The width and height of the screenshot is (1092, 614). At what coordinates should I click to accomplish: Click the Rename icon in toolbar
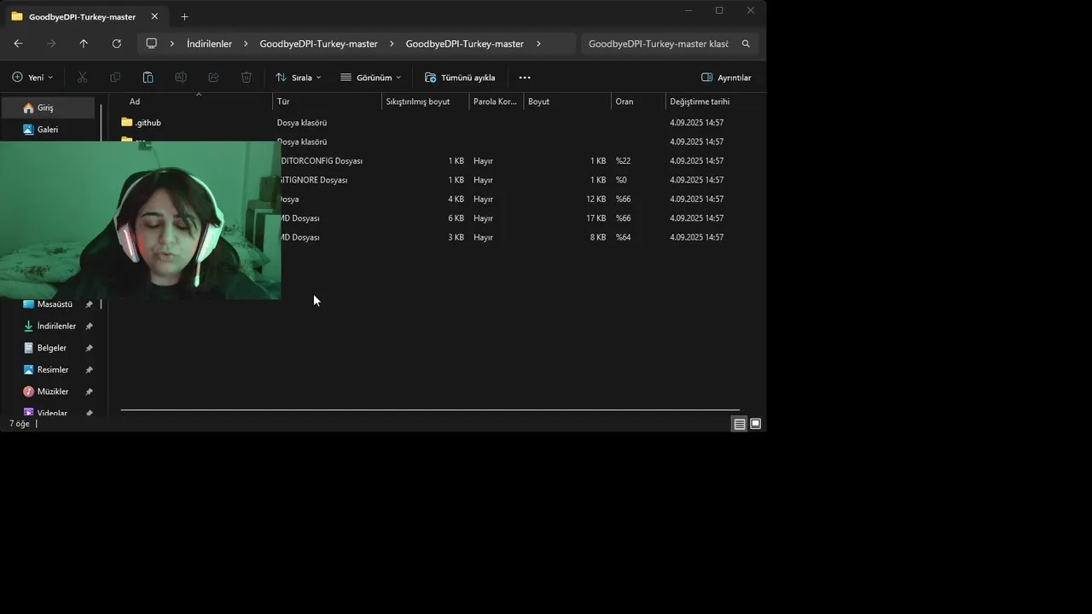click(181, 78)
